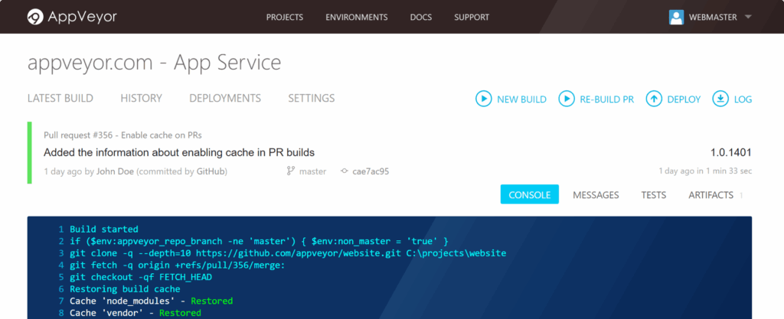Click the Deploy upload arrow icon
The width and height of the screenshot is (784, 319).
[x=654, y=99]
